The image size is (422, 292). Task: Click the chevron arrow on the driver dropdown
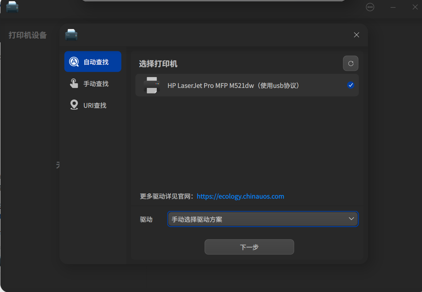tap(351, 219)
